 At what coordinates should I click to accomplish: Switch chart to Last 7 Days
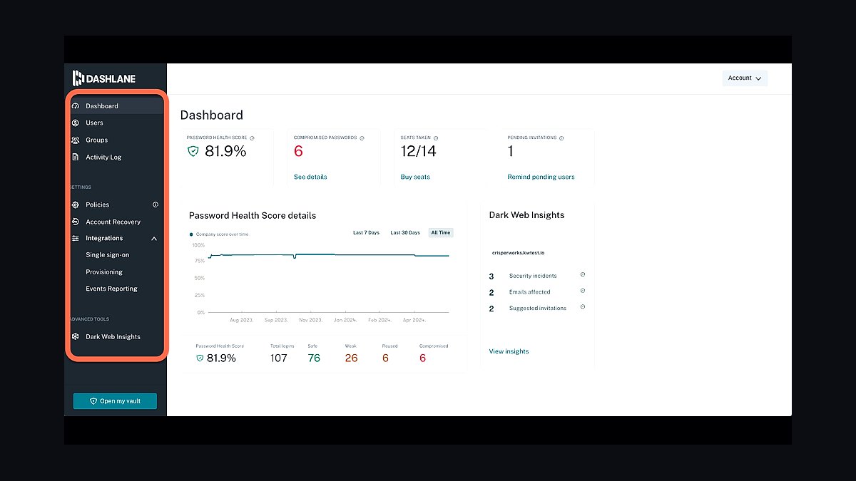(x=367, y=233)
